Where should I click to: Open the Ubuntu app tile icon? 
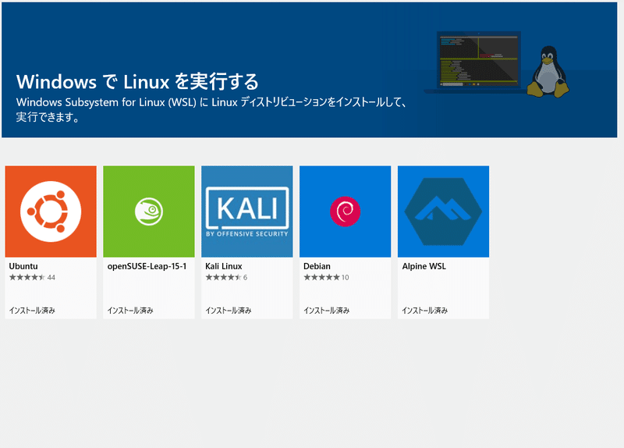(x=51, y=212)
